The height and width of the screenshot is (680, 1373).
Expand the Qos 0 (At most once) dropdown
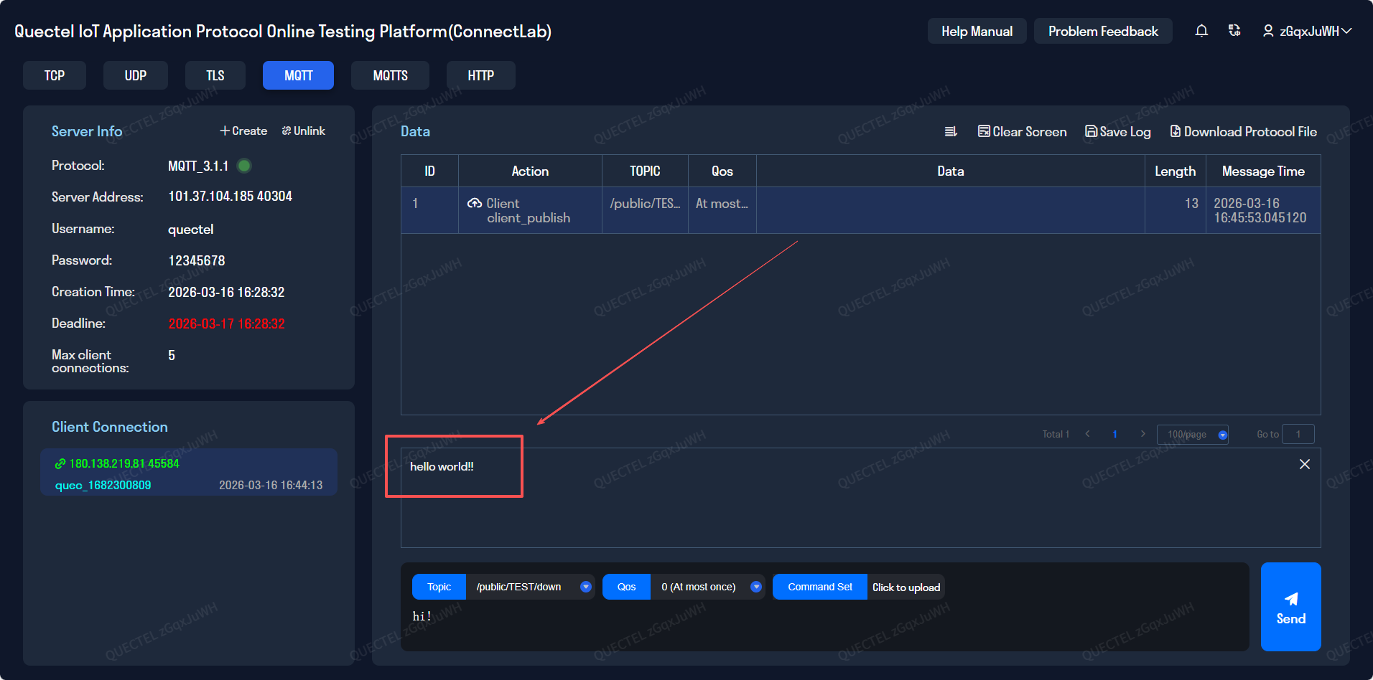click(x=755, y=587)
